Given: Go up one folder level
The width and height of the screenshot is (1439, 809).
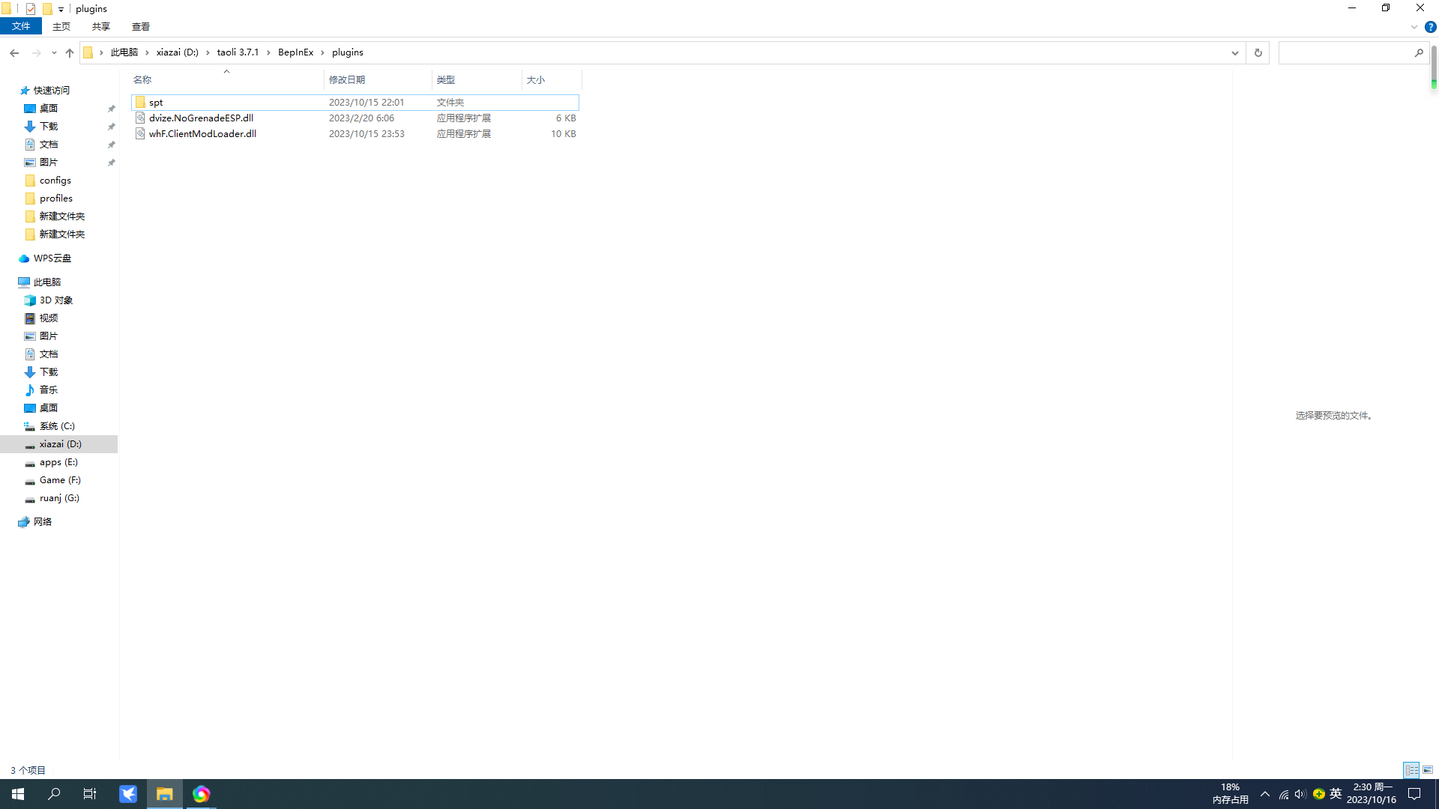Looking at the screenshot, I should (x=70, y=52).
